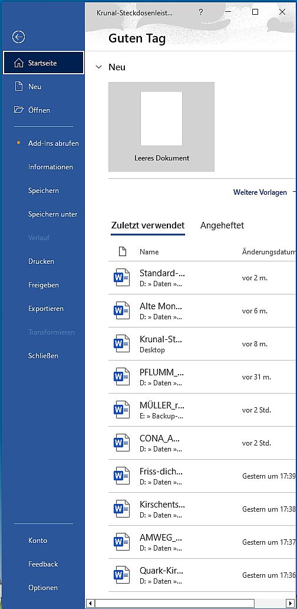Collapse the Neu section chevron
The height and width of the screenshot is (609, 297).
(x=98, y=67)
